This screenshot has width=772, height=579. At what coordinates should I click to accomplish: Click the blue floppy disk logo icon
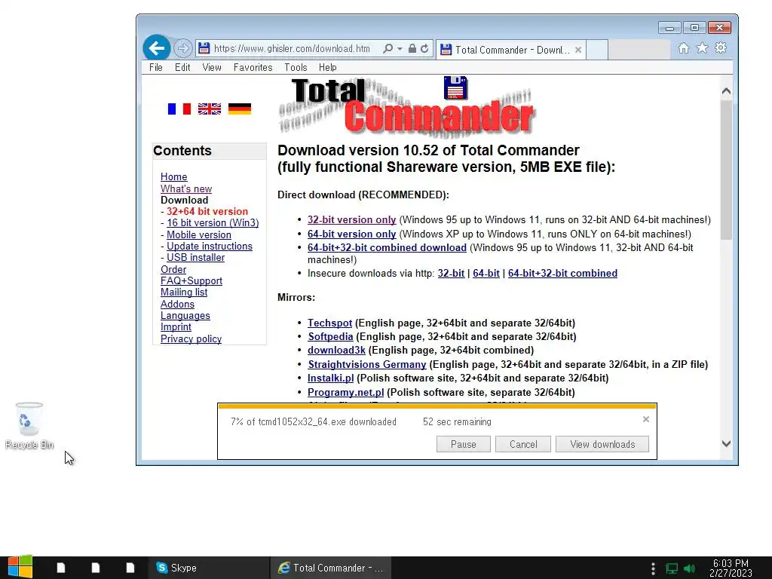[455, 87]
